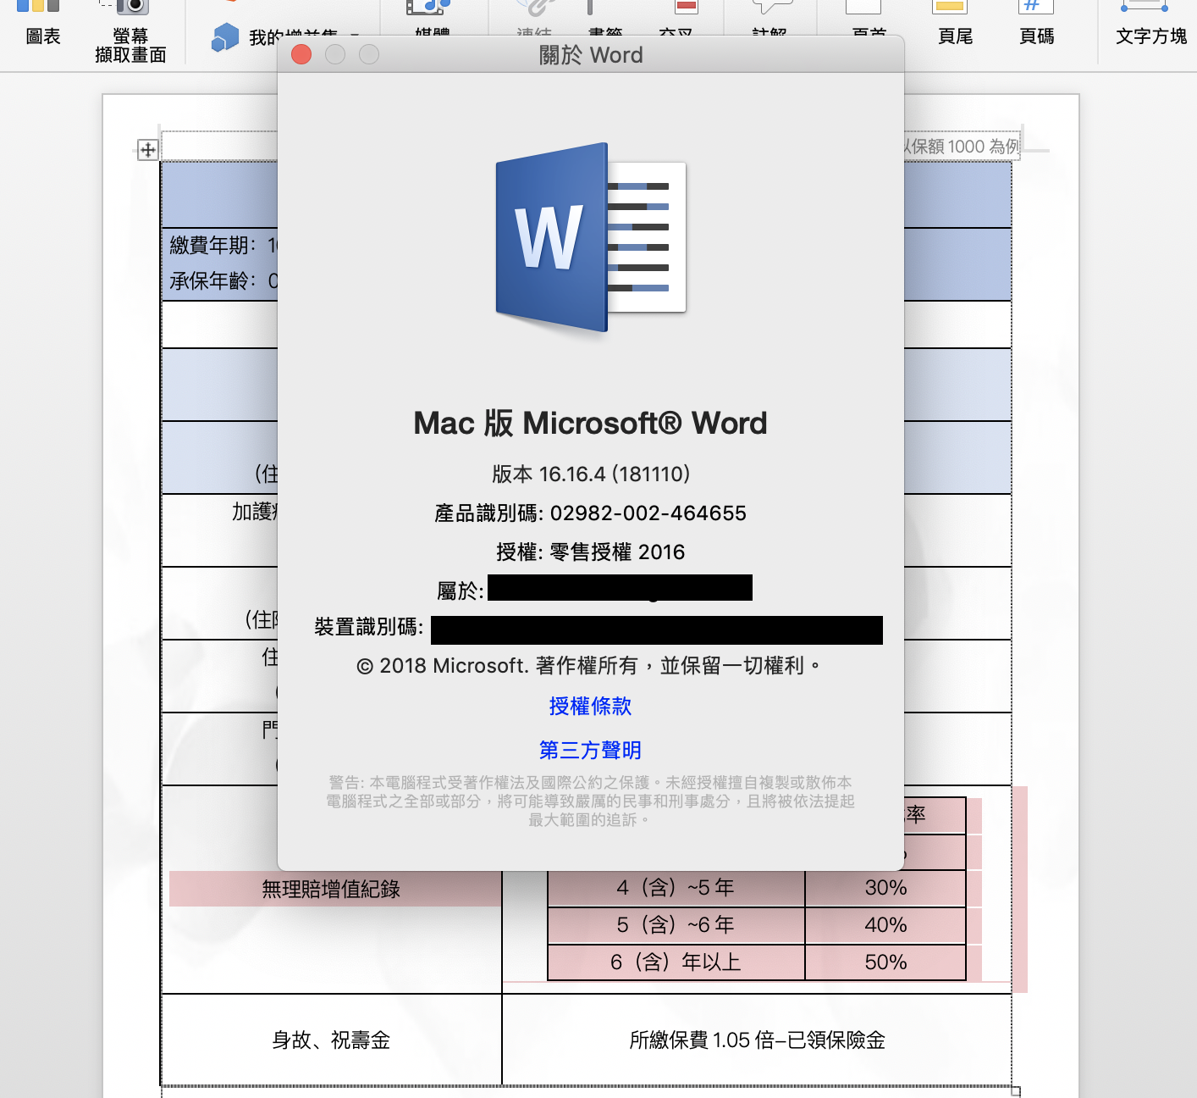Click the 50% table cell

click(885, 962)
